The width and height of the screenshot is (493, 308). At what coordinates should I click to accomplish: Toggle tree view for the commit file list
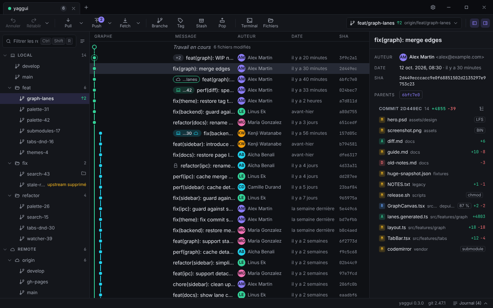click(x=481, y=109)
